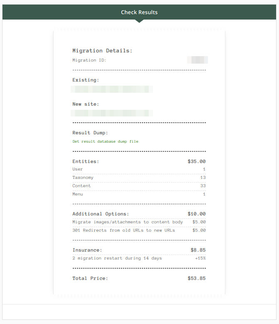This screenshot has width=279, height=324.
Task: Select the User entity row
Action: (139, 169)
